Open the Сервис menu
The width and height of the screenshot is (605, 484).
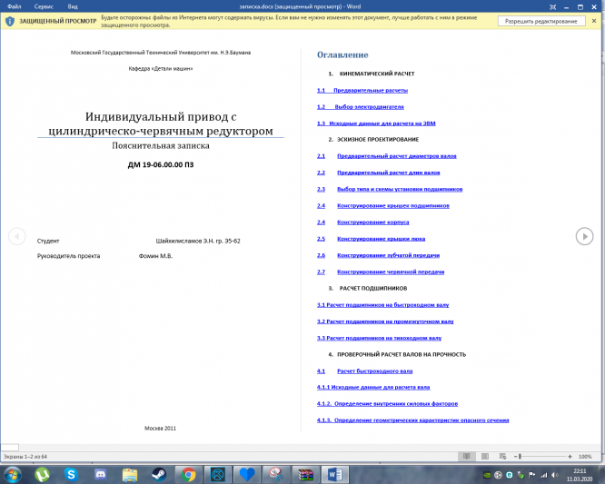pos(44,6)
